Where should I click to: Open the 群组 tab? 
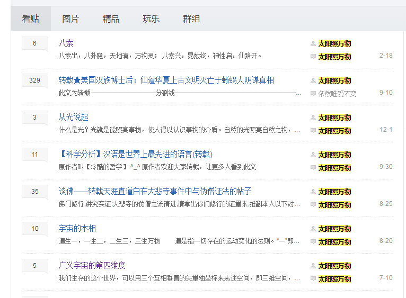[x=191, y=19]
